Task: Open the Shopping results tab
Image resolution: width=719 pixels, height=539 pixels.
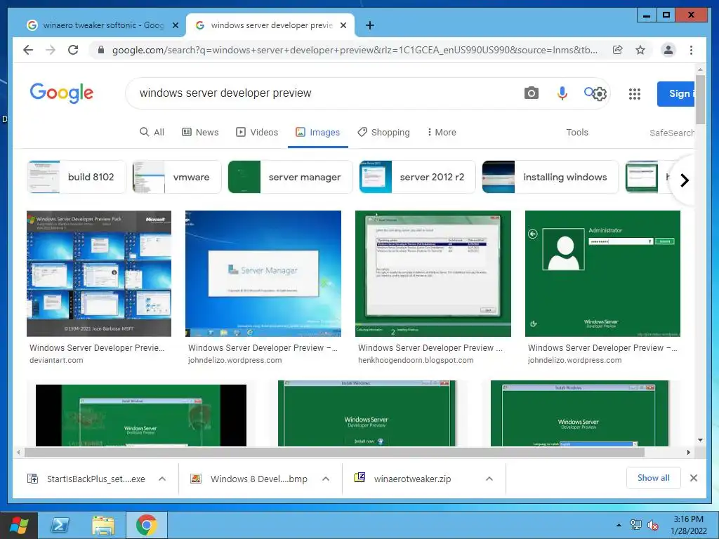Action: tap(384, 132)
